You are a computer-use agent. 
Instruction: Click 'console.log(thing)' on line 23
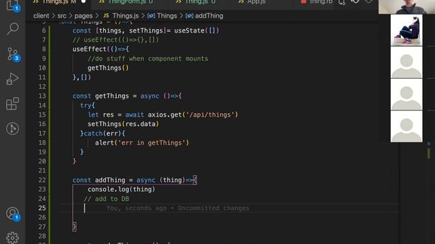(x=121, y=190)
